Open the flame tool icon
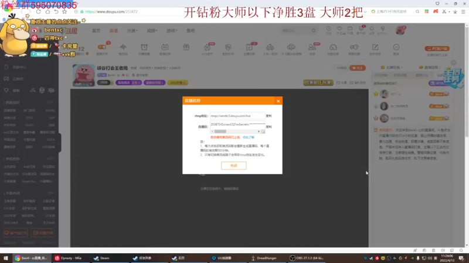Screen dimensions: 469x263 tap(207, 49)
